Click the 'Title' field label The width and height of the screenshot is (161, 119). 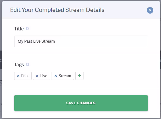point(19,29)
